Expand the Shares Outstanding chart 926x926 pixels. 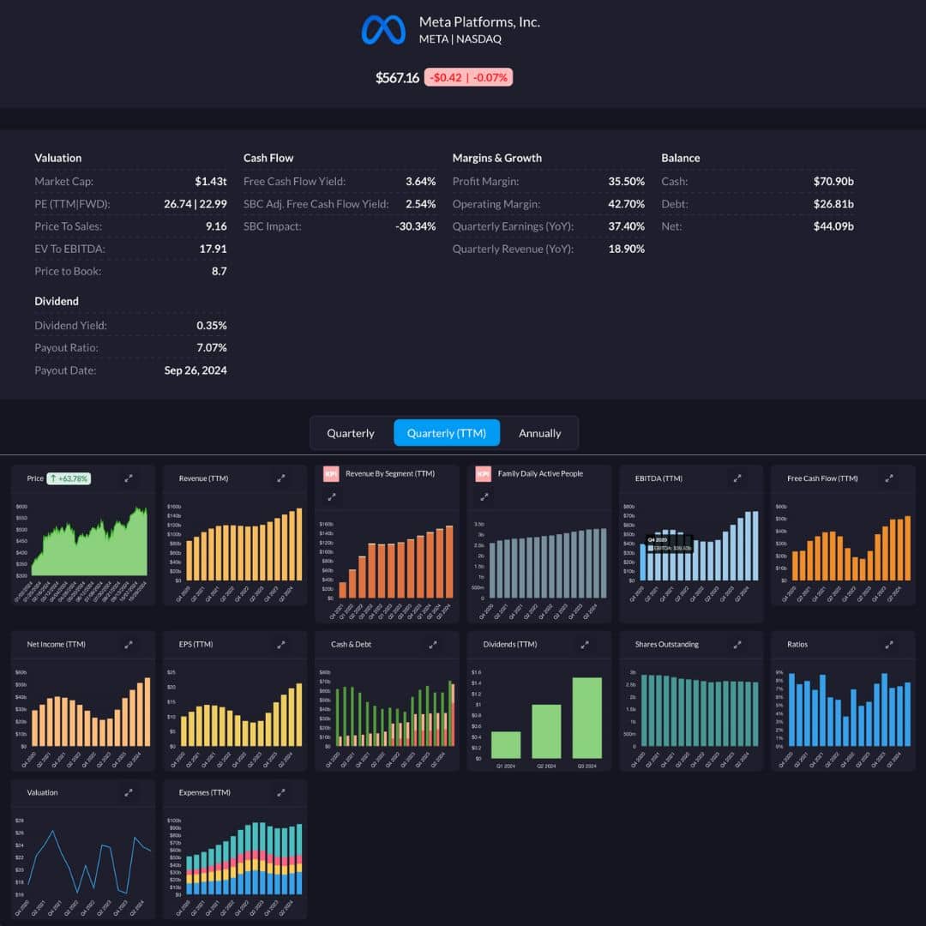point(737,644)
